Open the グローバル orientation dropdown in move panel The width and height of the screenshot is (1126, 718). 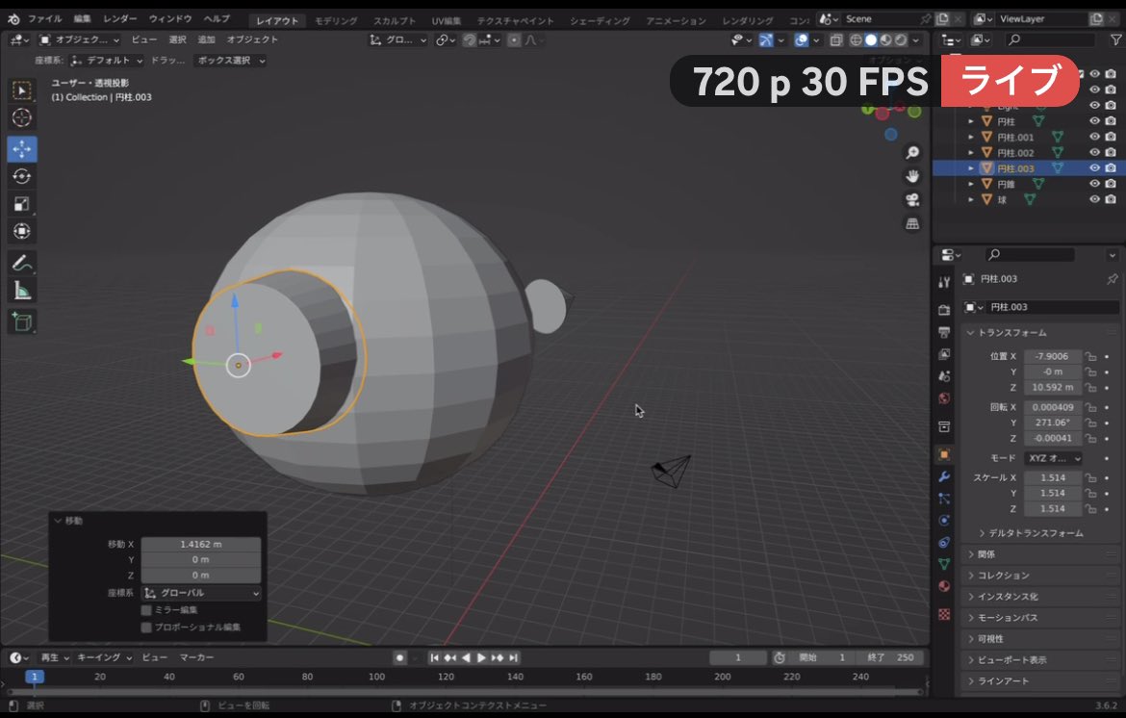(x=201, y=593)
